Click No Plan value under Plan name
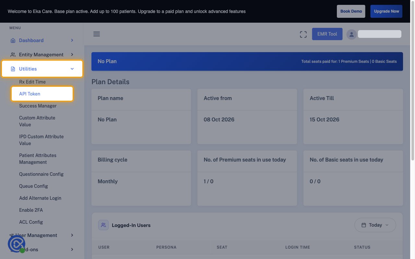The image size is (415, 259). [107, 119]
